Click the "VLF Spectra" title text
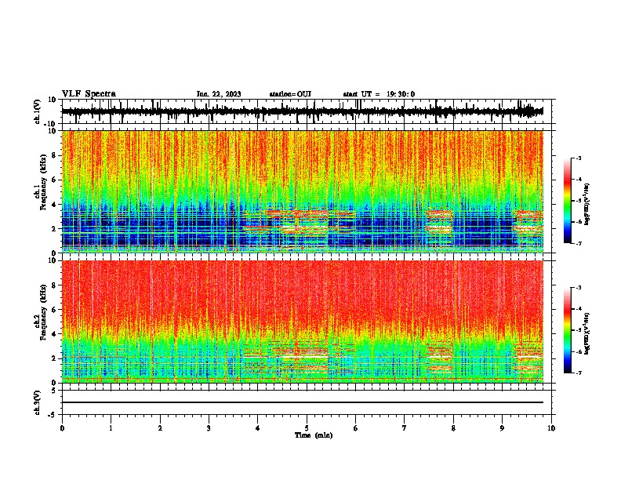This screenshot has width=621, height=480. click(x=89, y=94)
